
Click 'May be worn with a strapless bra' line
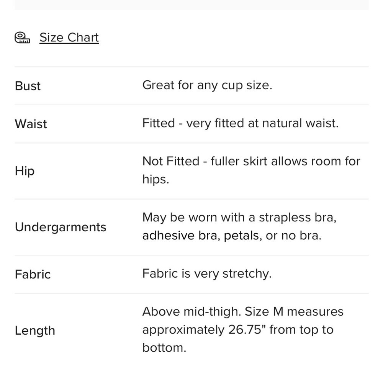[x=239, y=218]
